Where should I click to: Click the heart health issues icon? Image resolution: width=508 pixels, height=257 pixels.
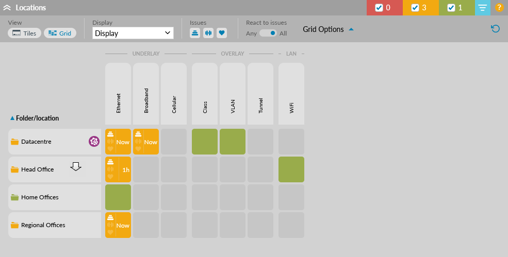tap(222, 33)
